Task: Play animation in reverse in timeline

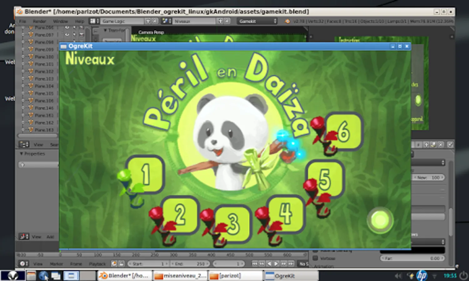Action: tap(269, 264)
